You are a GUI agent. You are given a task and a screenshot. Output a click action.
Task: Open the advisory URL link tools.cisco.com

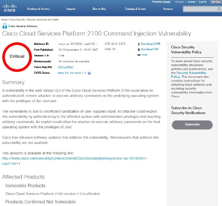(x=75, y=161)
